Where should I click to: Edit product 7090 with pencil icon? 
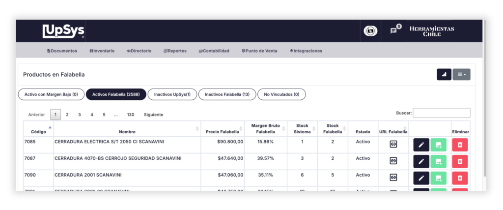coord(421,178)
